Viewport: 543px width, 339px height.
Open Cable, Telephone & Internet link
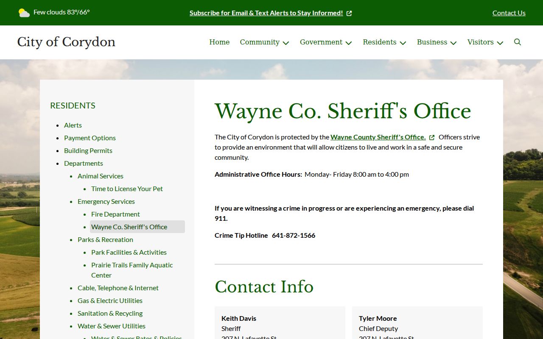coord(118,288)
